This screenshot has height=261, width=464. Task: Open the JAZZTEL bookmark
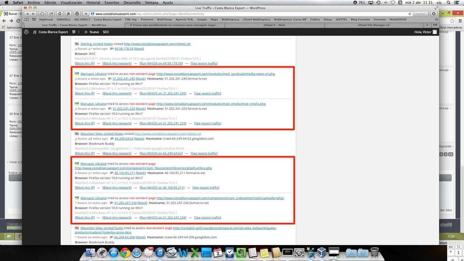[x=341, y=19]
